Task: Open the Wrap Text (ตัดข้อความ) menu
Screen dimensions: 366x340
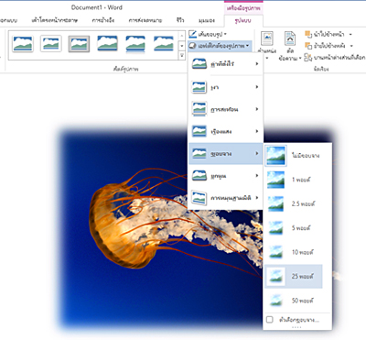Action: (x=290, y=46)
